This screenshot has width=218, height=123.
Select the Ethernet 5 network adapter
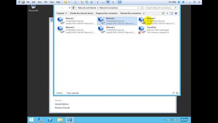point(117,30)
